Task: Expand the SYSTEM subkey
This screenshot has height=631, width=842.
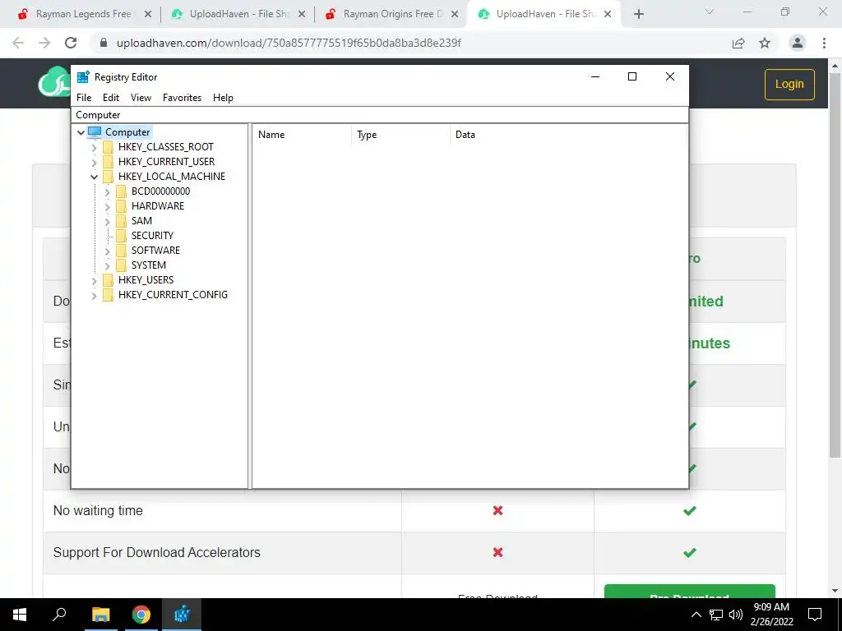Action: coord(108,265)
